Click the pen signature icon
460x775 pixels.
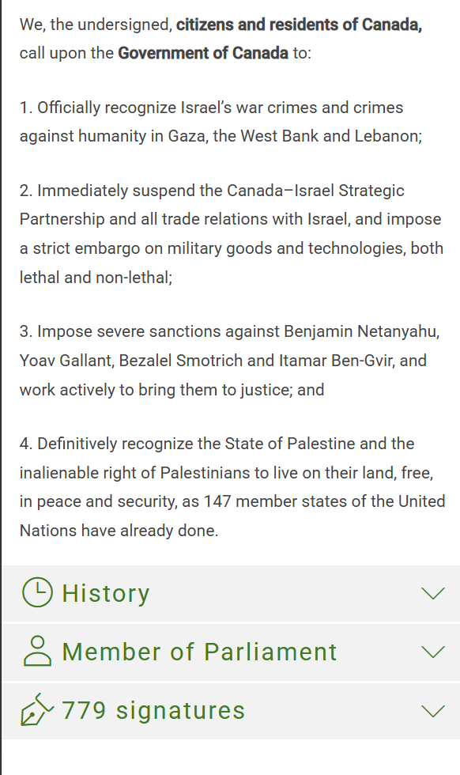click(x=37, y=710)
